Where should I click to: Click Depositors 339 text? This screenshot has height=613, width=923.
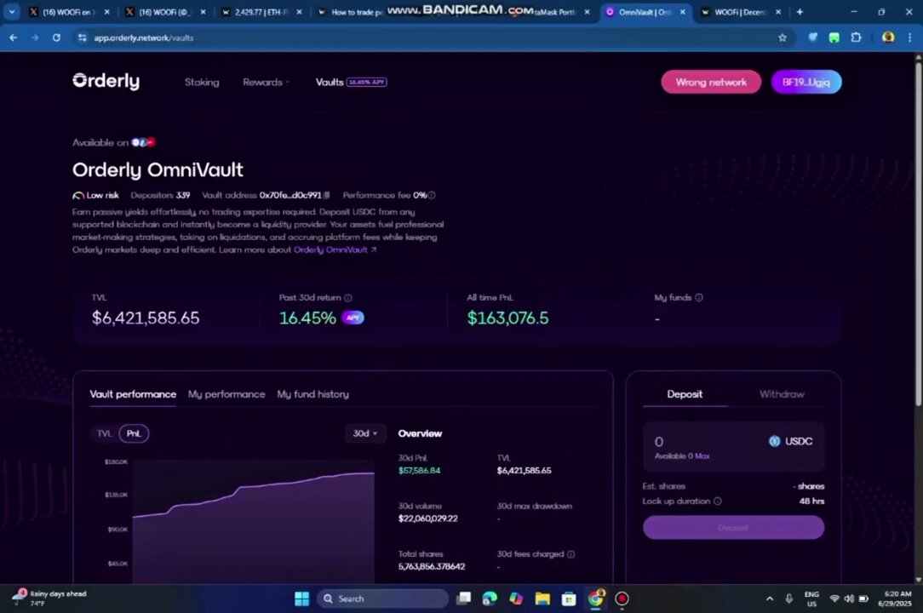pos(160,195)
